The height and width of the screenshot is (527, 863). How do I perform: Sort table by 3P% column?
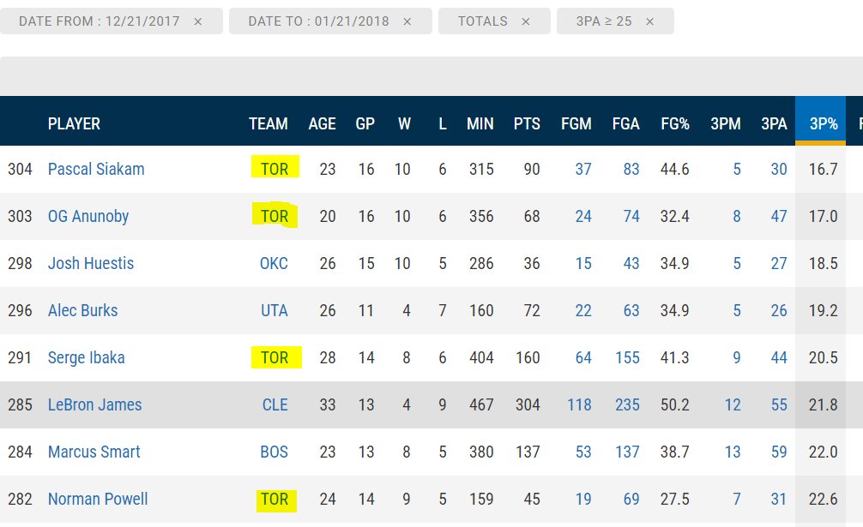[823, 123]
